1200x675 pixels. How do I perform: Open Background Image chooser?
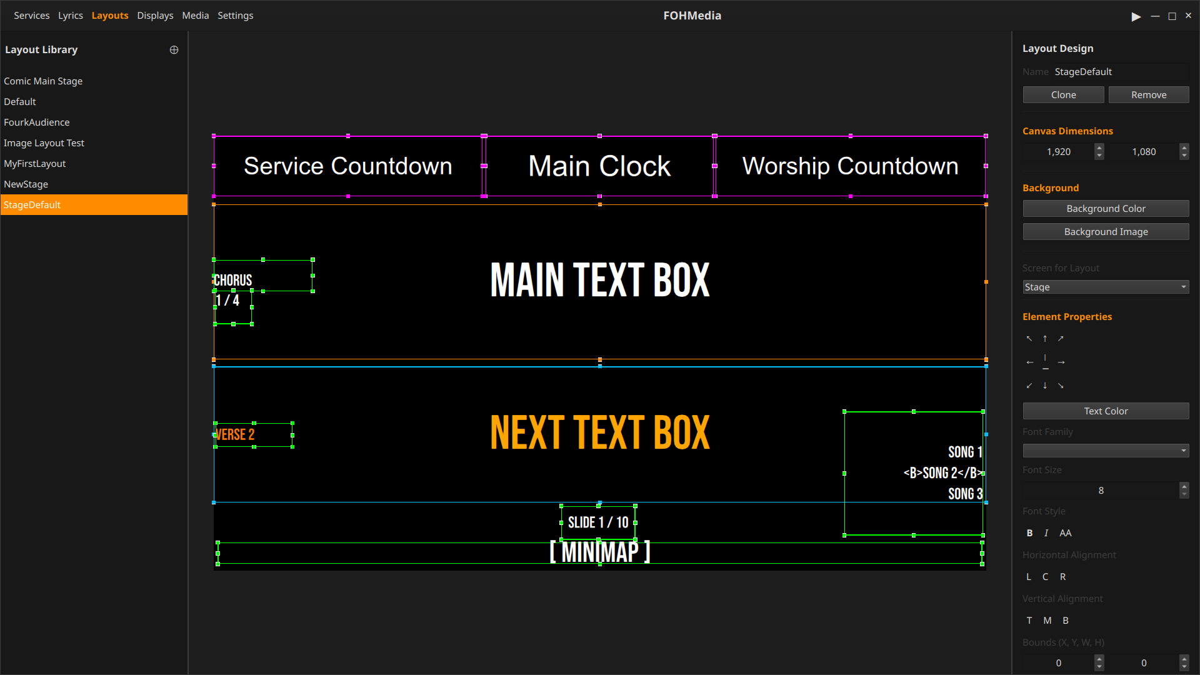1106,232
